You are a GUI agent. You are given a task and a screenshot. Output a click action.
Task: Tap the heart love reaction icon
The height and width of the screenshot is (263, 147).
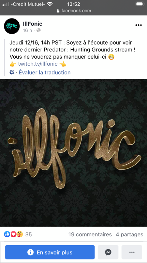14,234
